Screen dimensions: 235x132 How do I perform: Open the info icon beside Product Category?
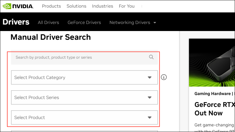pos(164,77)
